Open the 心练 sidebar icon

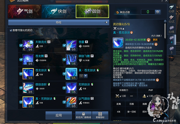(171, 29)
